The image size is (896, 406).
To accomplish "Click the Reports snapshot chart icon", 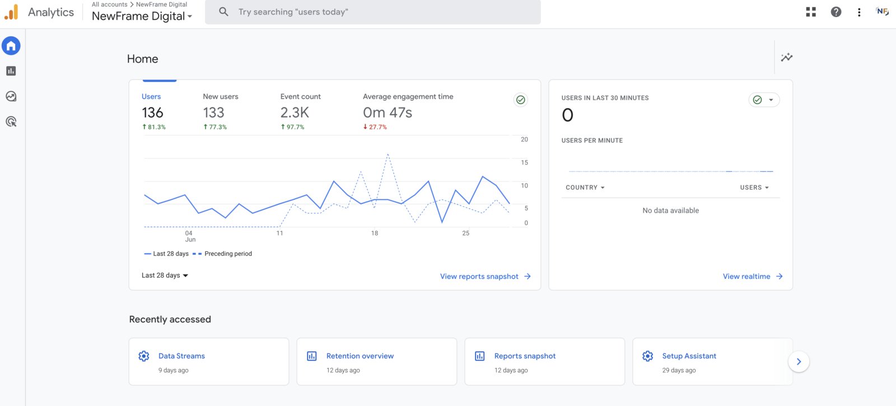I will [x=480, y=356].
